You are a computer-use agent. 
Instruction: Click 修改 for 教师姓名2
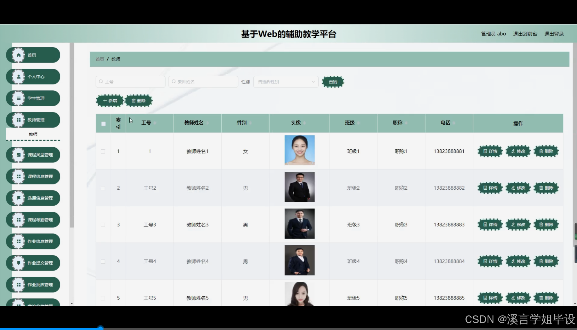518,188
